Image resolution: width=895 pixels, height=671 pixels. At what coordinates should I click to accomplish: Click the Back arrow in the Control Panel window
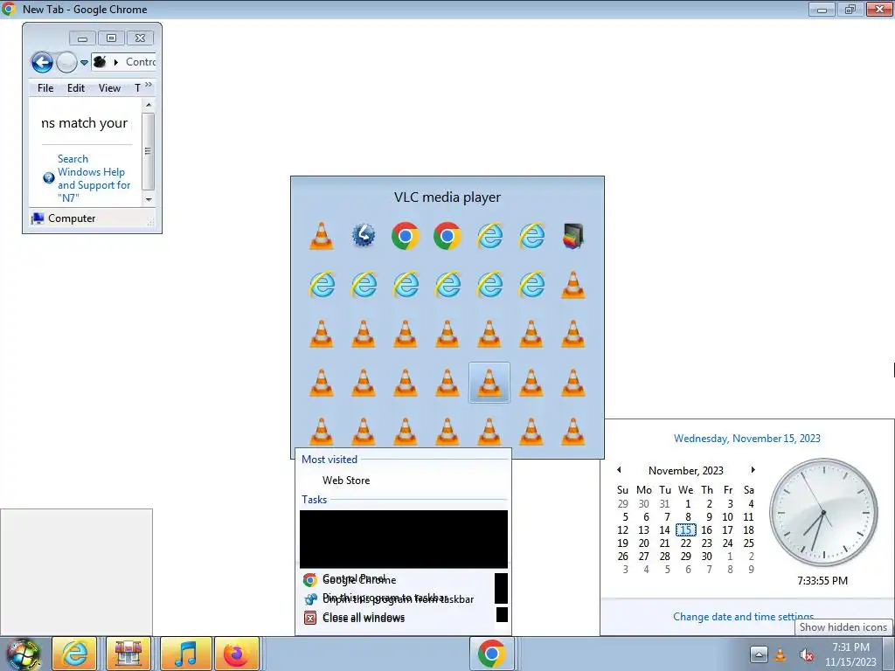[x=42, y=62]
